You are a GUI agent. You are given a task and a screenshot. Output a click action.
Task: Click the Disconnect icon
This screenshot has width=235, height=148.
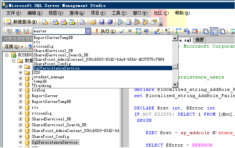pyautogui.click(x=18, y=31)
